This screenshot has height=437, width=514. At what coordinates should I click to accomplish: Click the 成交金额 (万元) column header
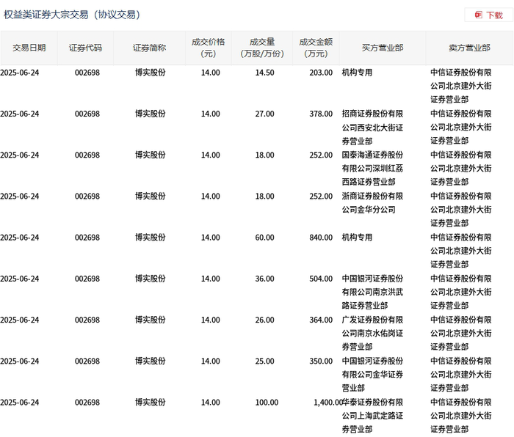click(x=316, y=48)
